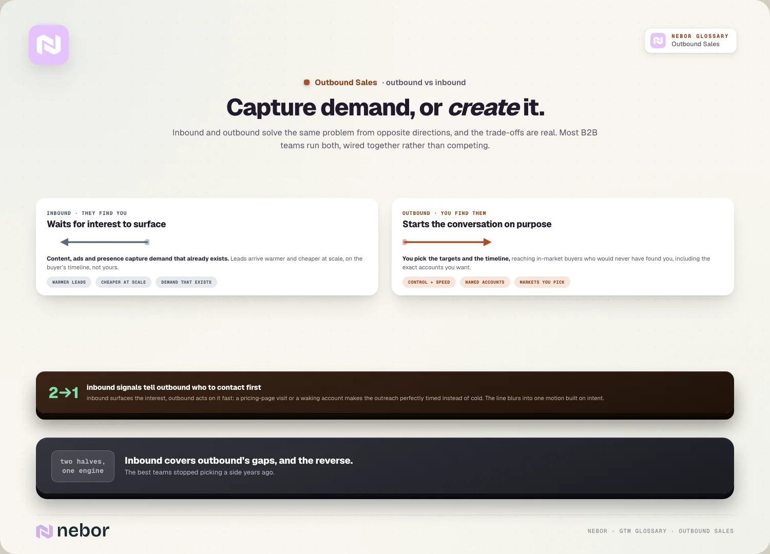The image size is (770, 554).
Task: Click the Nebor logo mark in footer
Action: coord(45,531)
